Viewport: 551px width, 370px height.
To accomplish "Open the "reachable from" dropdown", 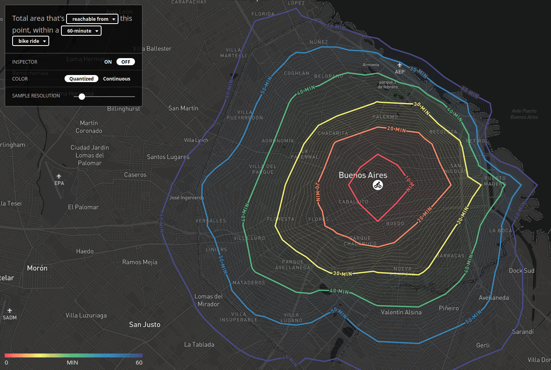I will point(92,18).
